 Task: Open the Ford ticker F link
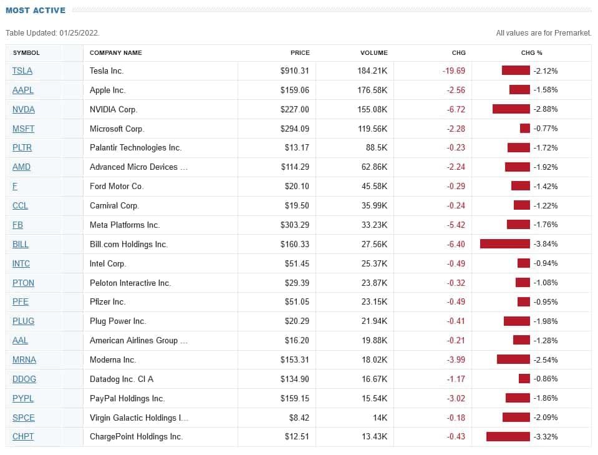tap(15, 187)
